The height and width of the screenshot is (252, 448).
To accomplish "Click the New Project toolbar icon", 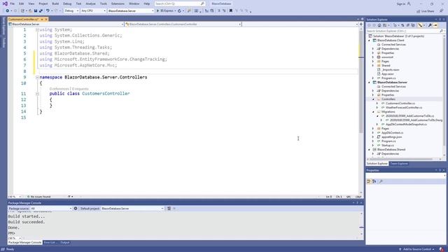I will [x=22, y=11].
